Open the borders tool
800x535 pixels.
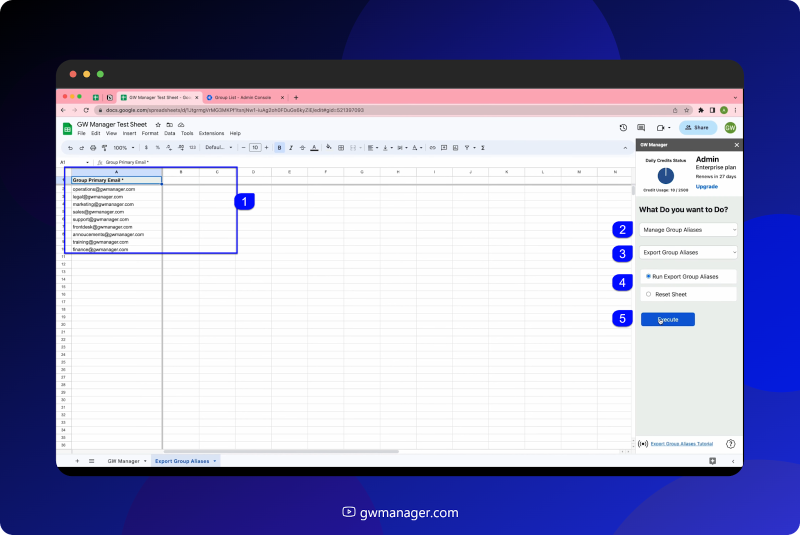pos(341,148)
